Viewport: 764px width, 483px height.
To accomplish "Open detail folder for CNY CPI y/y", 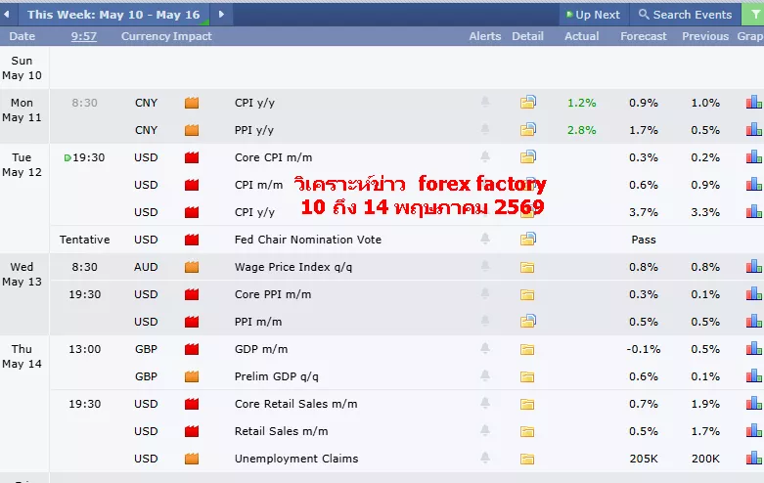I will (527, 103).
